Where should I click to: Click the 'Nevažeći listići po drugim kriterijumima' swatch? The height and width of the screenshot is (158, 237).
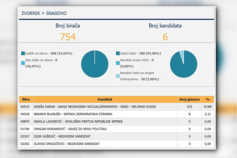pos(118,76)
